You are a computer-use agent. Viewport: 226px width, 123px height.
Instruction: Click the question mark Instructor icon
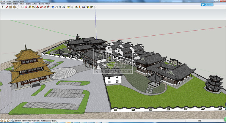13,121
